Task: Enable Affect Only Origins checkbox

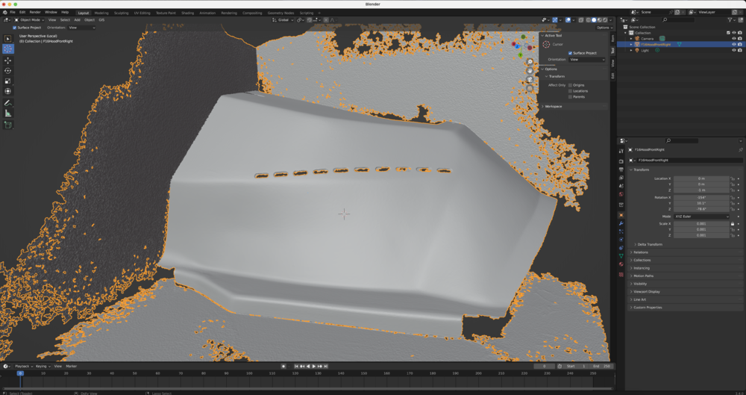Action: [570, 85]
